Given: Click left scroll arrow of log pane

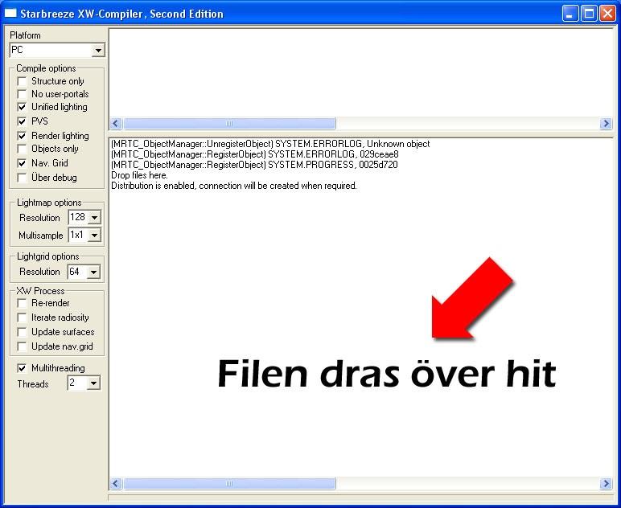Looking at the screenshot, I should [116, 483].
